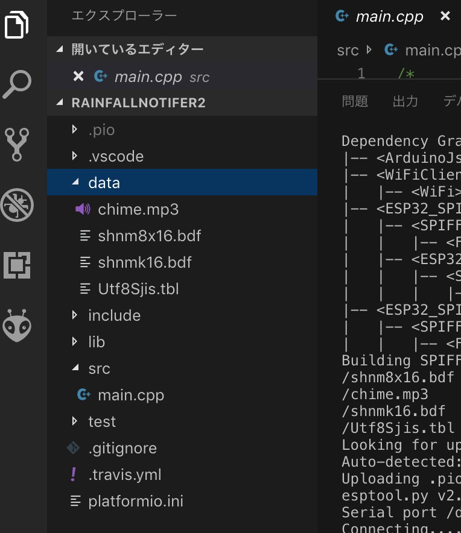Open shnmk16.bdf file
Image resolution: width=461 pixels, height=533 pixels.
[x=182, y=262]
